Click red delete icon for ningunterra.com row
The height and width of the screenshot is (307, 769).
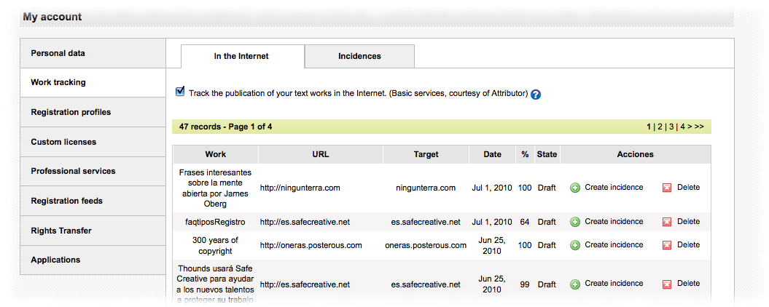(667, 188)
